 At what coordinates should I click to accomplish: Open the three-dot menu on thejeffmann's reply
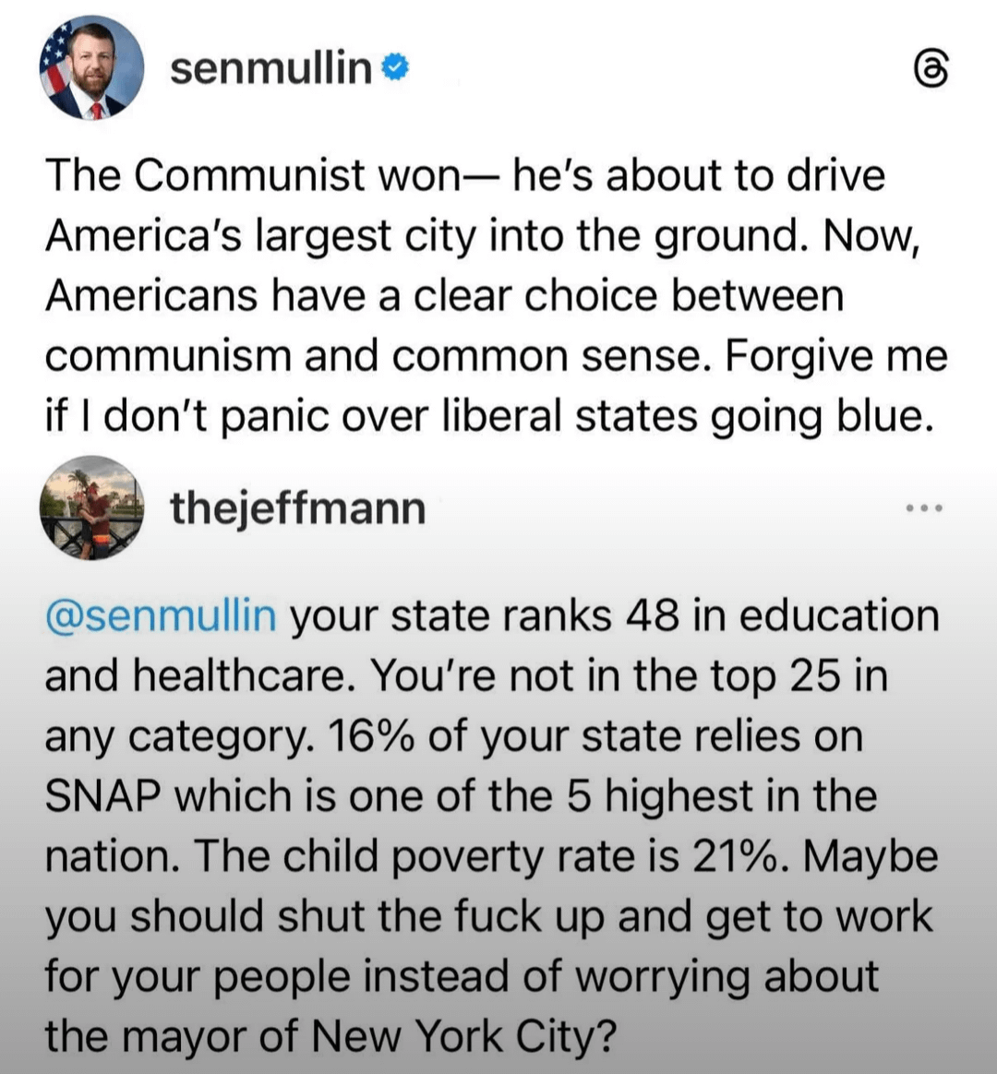coord(925,508)
